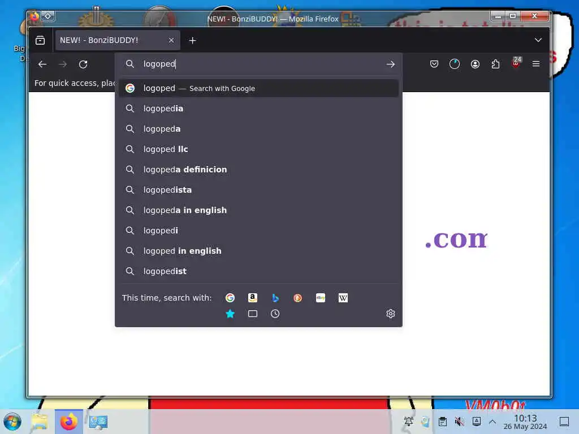
Task: Pick 'logoped in english' suggestion
Action: click(x=258, y=250)
